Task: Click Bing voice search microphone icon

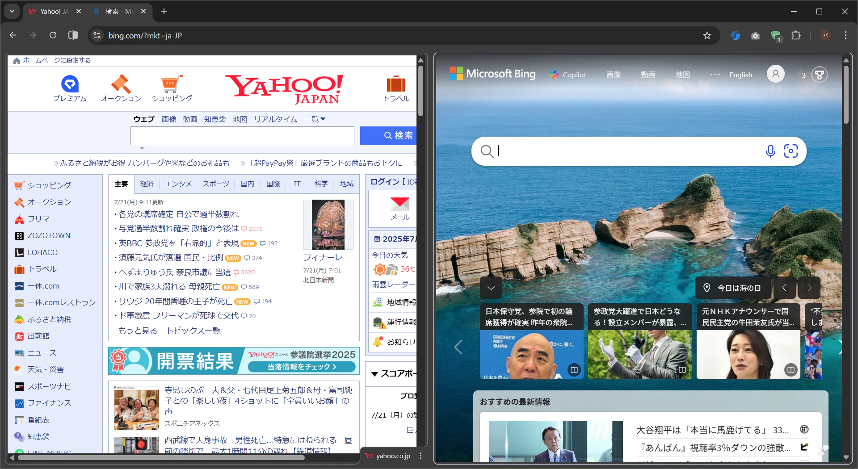Action: [770, 151]
